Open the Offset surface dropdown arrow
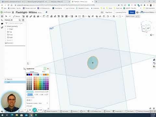 tap(110, 16)
